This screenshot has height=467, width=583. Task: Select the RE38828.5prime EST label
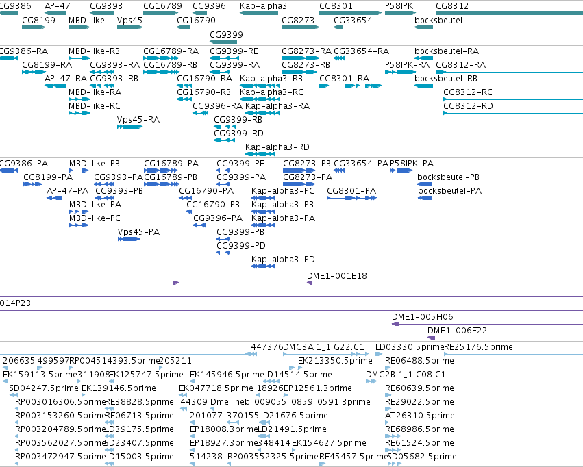coord(140,402)
